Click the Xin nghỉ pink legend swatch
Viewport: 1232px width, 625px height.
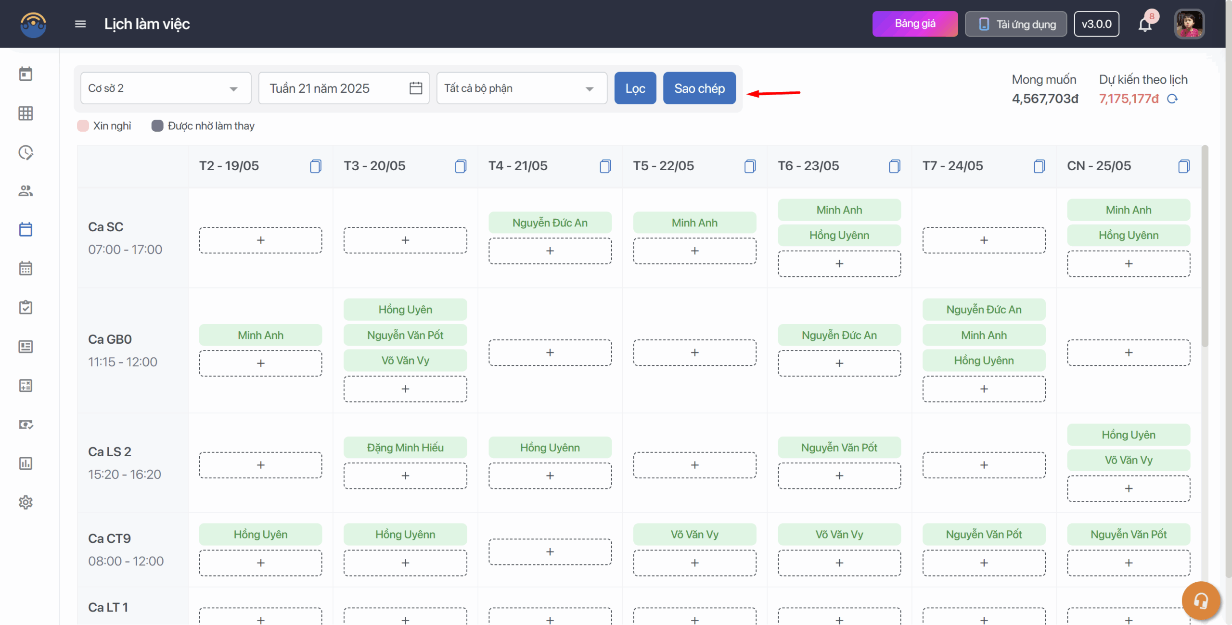click(83, 126)
